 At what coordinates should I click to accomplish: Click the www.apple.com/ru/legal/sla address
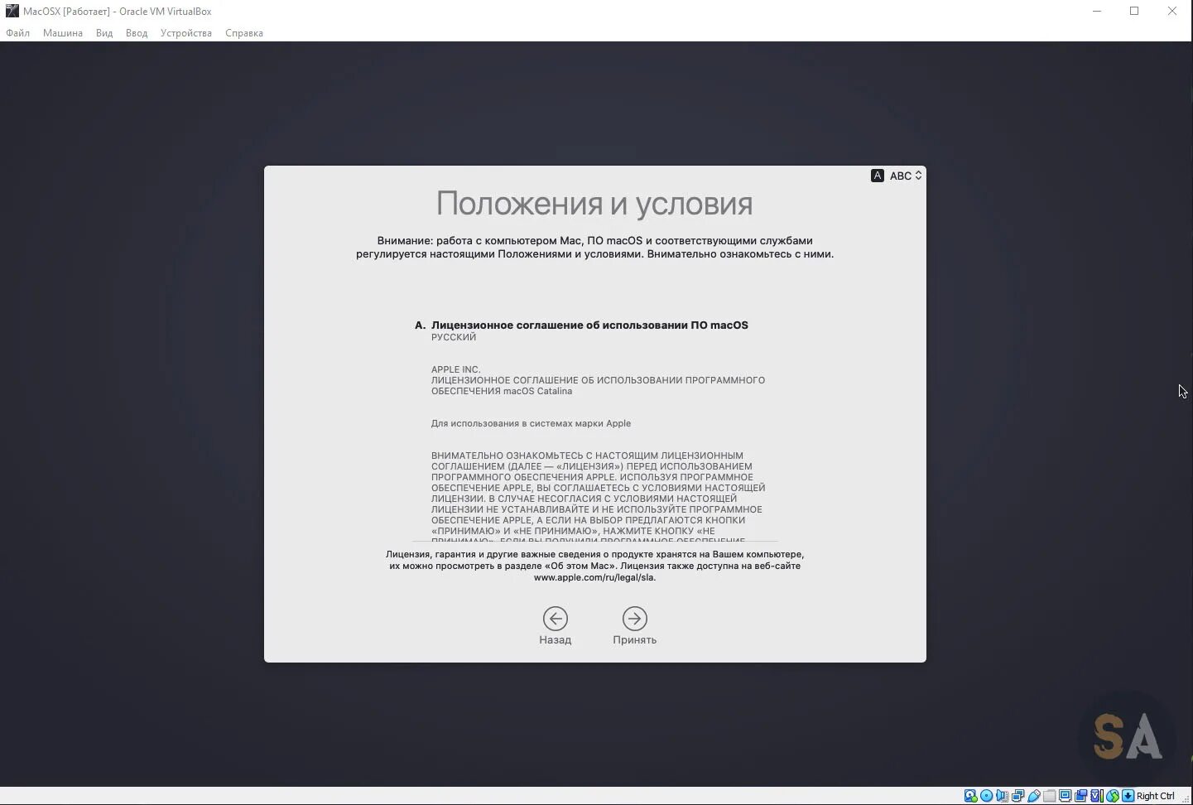(595, 577)
